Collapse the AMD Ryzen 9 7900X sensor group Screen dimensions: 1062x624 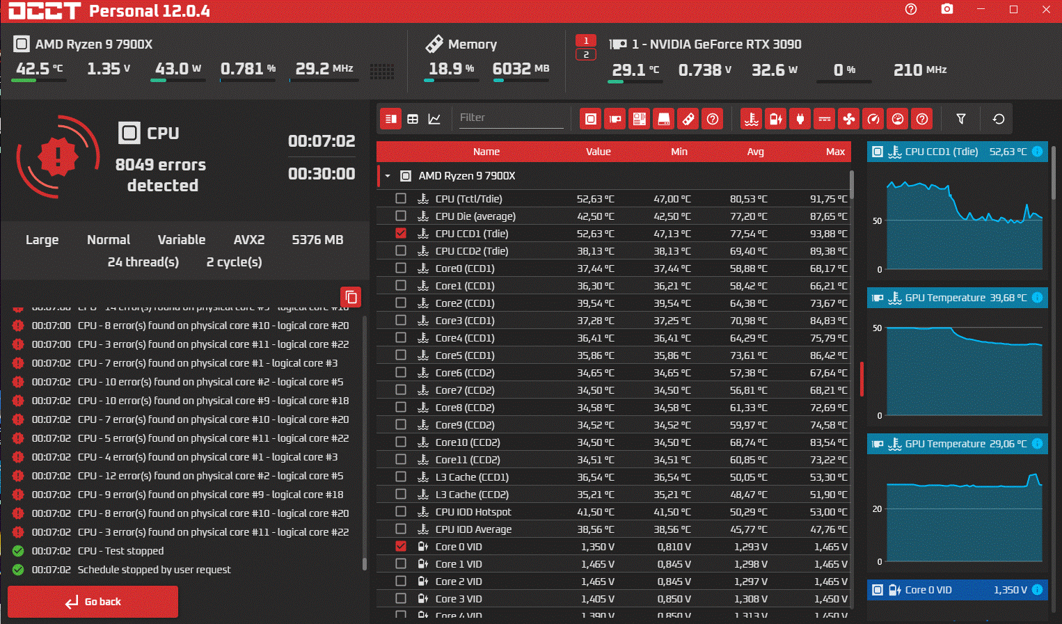pos(388,176)
